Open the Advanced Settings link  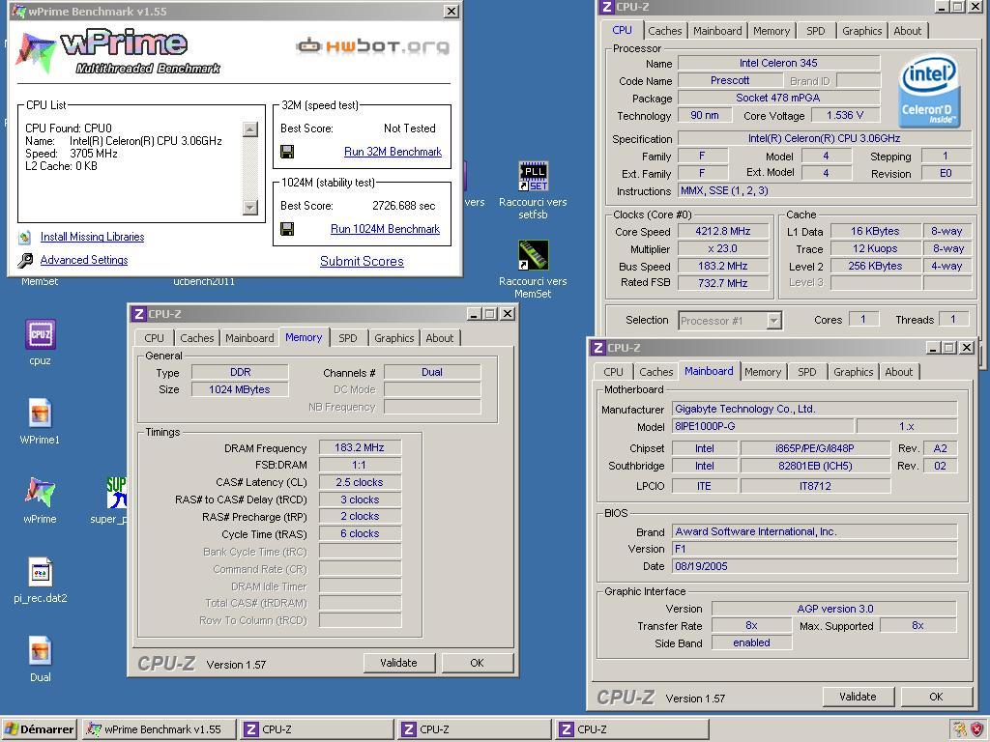coord(84,260)
